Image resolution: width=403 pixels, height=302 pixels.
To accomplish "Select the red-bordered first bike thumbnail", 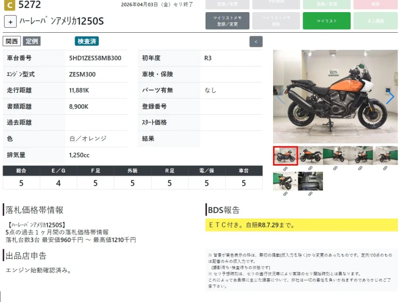I will [x=285, y=156].
